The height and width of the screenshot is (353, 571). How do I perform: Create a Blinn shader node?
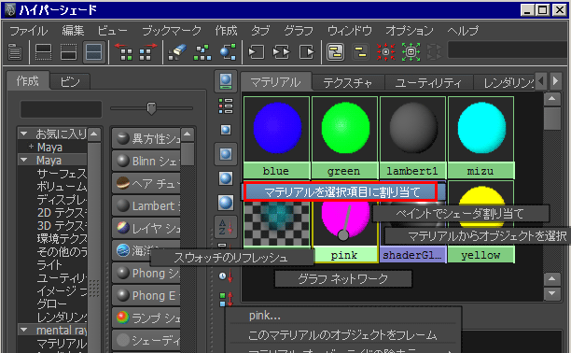point(146,161)
